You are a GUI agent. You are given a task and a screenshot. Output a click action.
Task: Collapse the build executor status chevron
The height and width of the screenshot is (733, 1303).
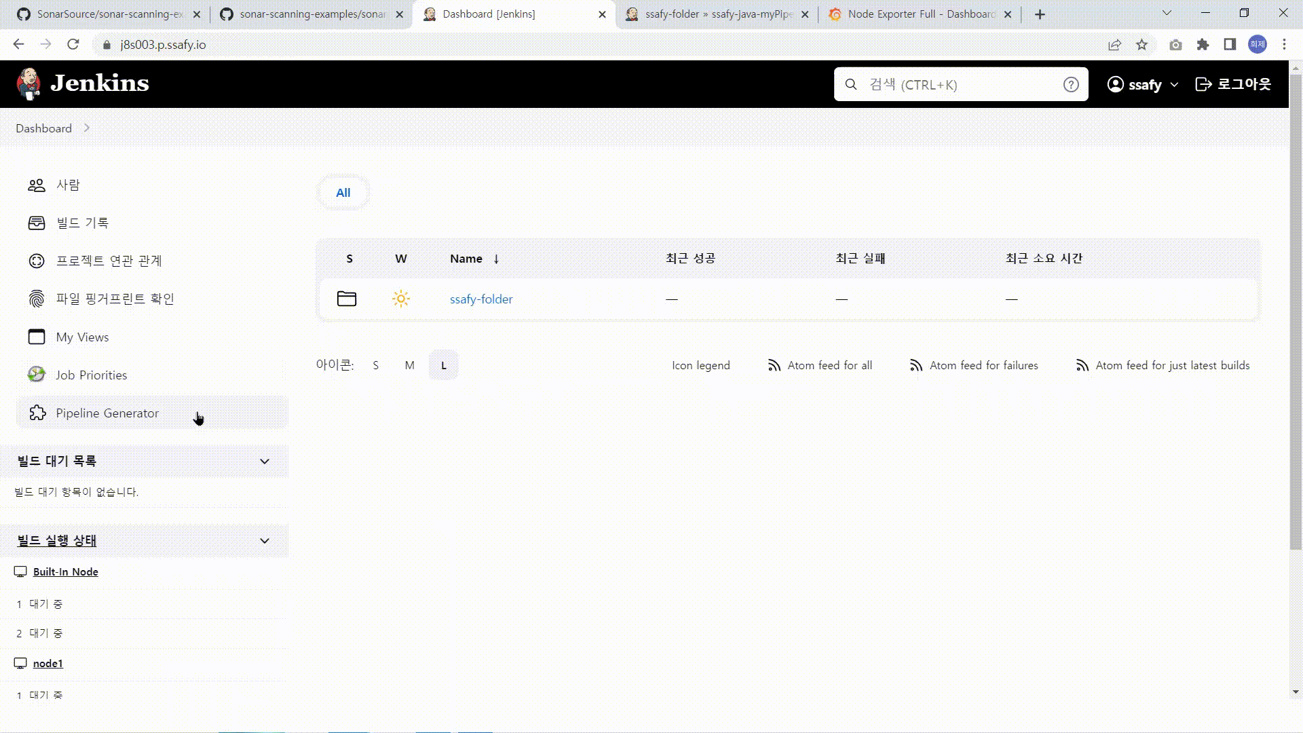265,541
